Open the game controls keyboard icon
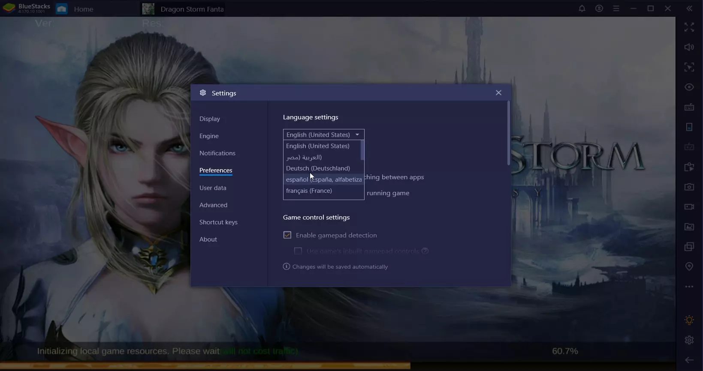The height and width of the screenshot is (371, 703). click(x=689, y=107)
